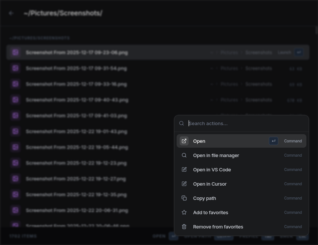
Task: Click image icon of 19-12-23.png row
Action: coord(15,163)
